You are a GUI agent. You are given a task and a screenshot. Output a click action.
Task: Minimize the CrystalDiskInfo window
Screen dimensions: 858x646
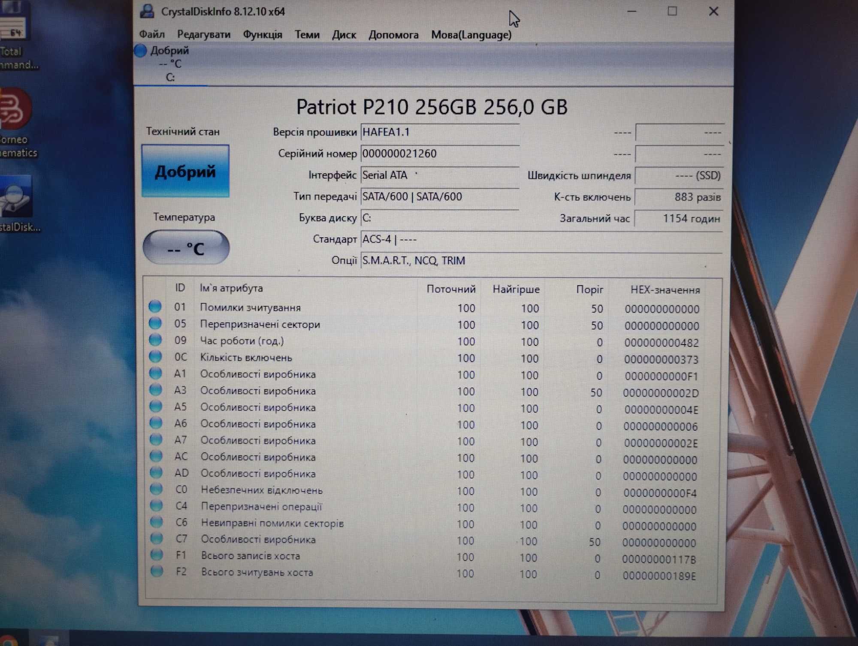[x=631, y=12]
